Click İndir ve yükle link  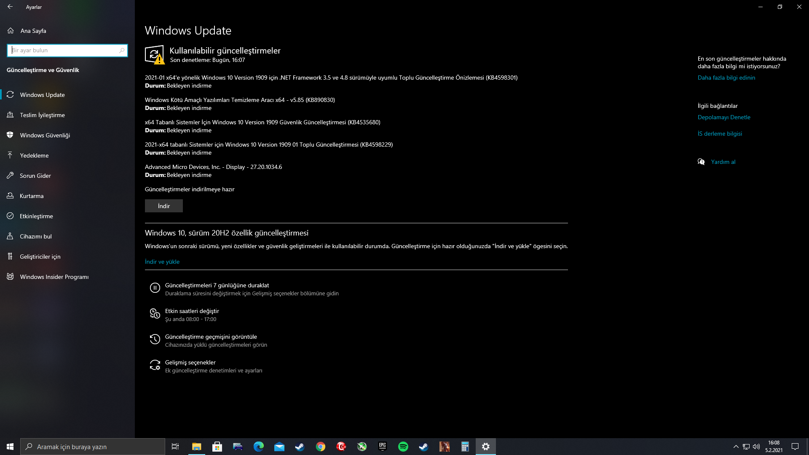coord(162,262)
